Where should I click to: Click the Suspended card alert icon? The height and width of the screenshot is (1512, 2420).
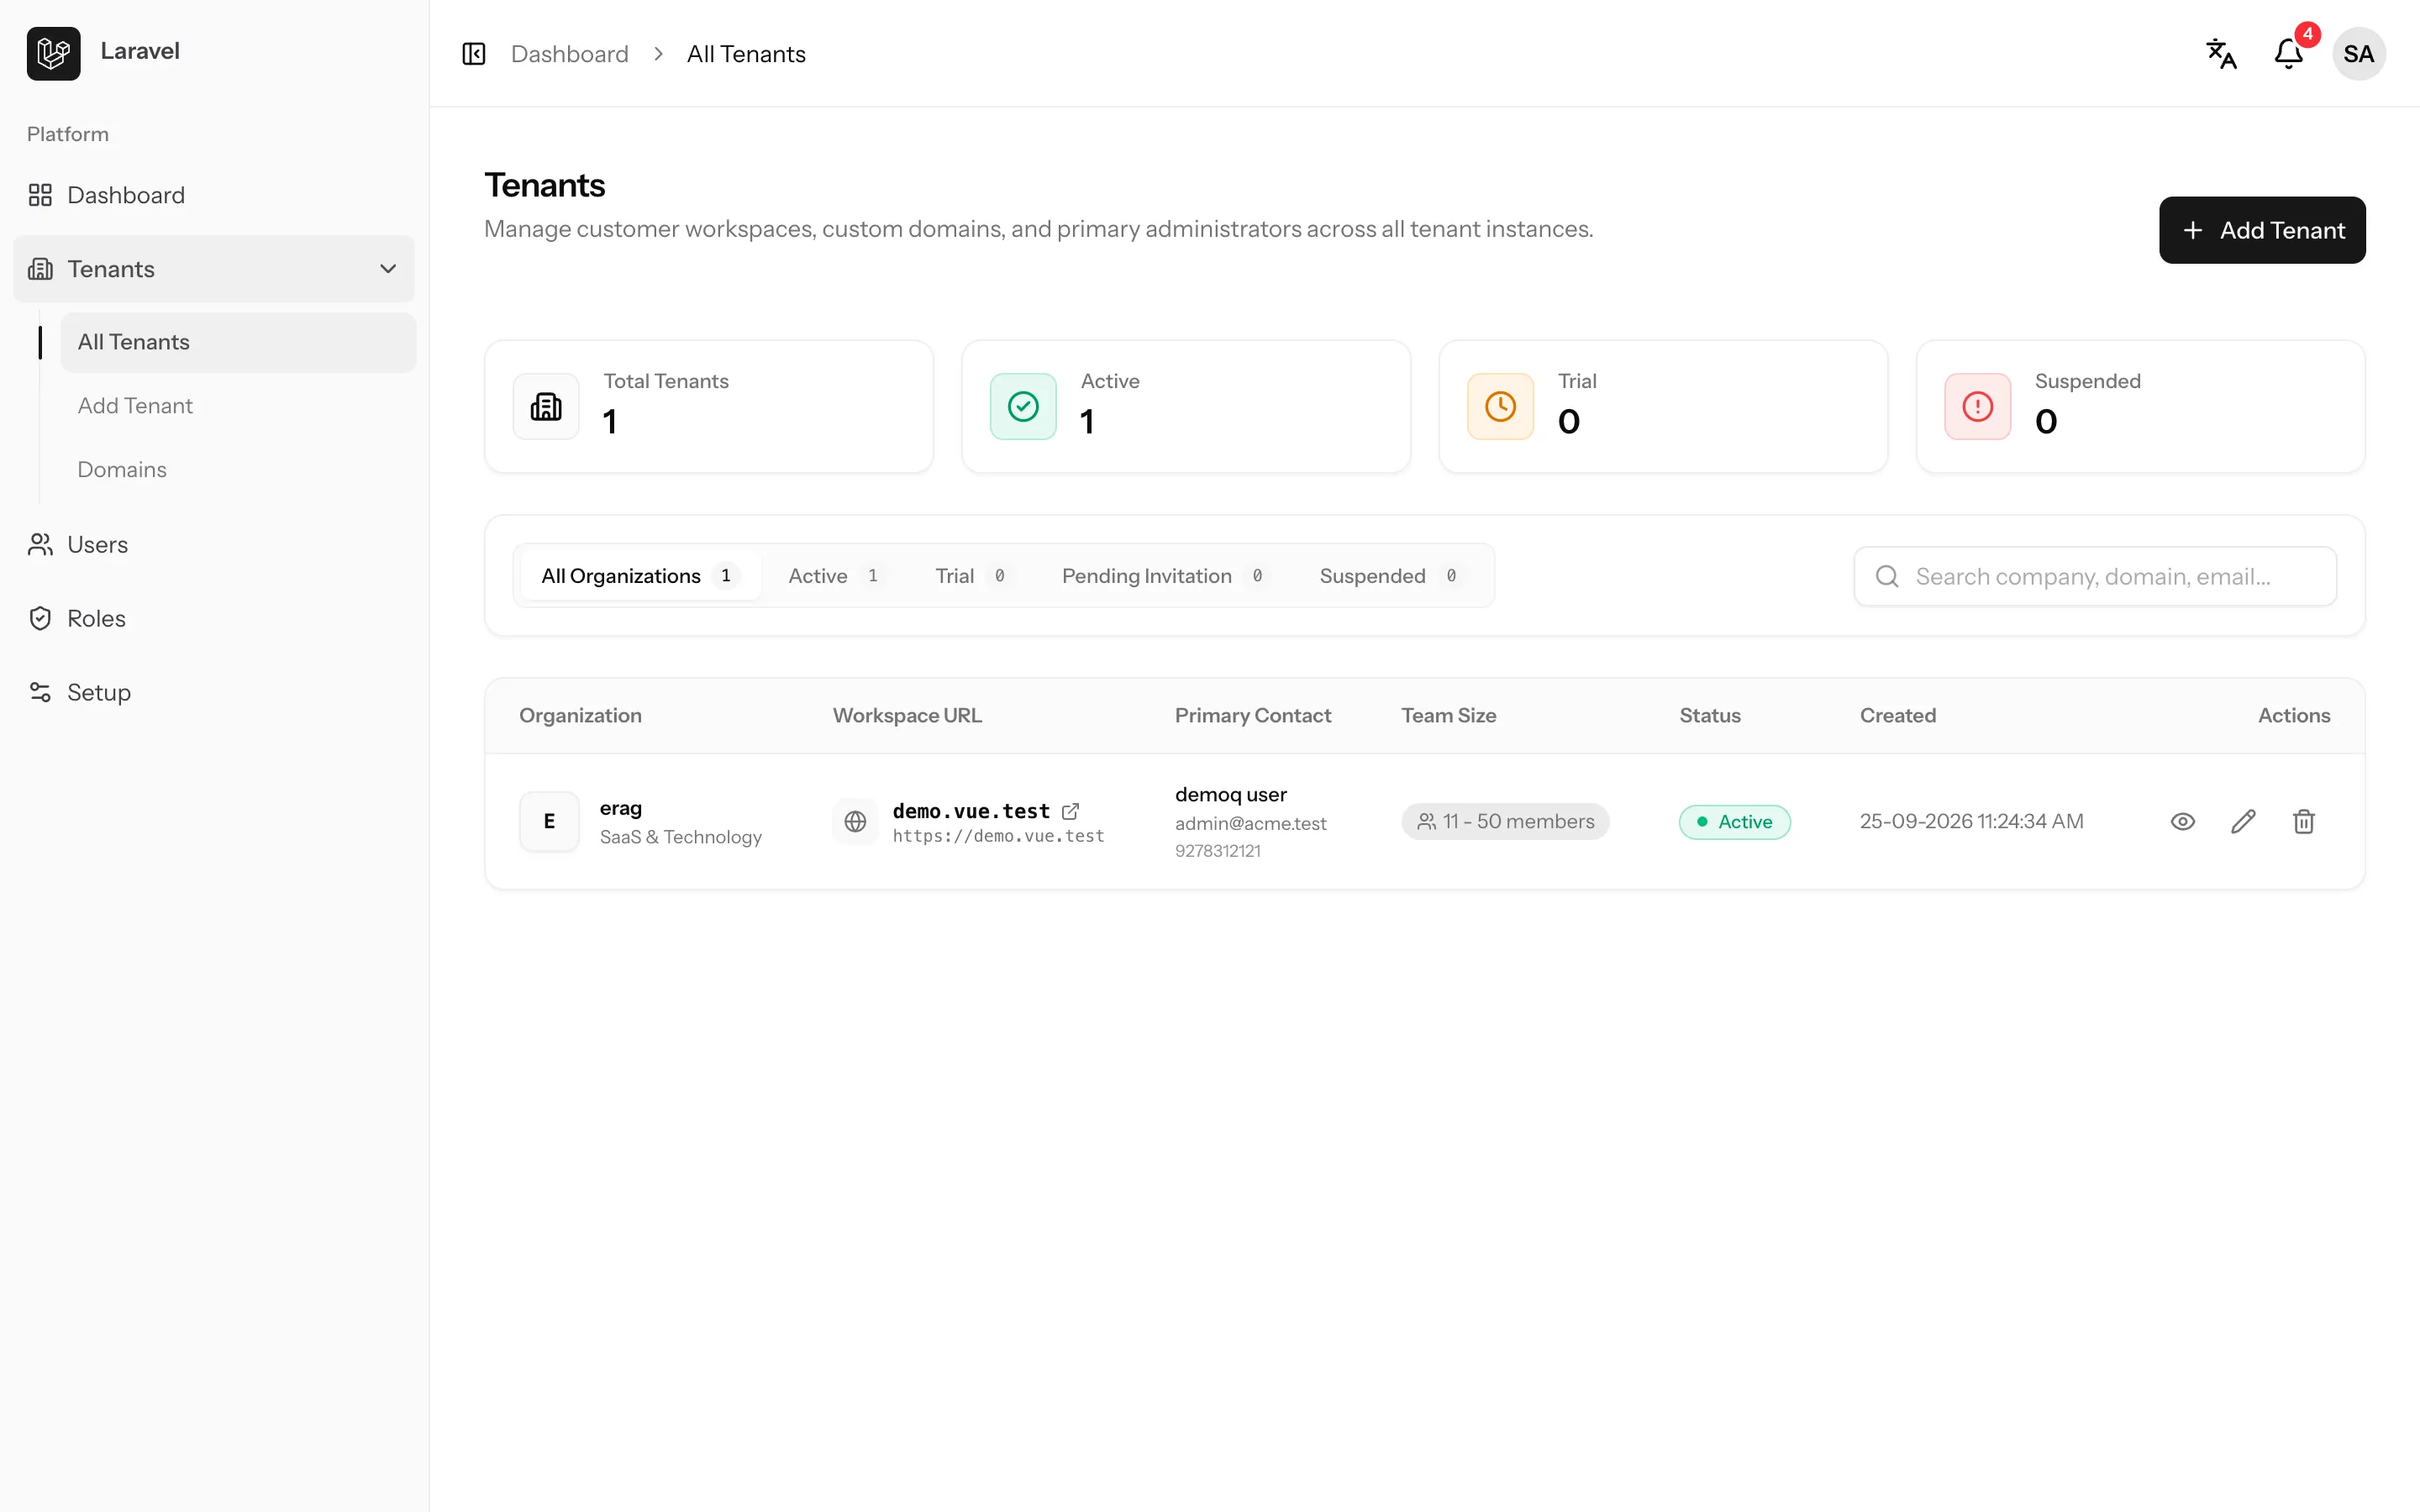tap(1977, 407)
